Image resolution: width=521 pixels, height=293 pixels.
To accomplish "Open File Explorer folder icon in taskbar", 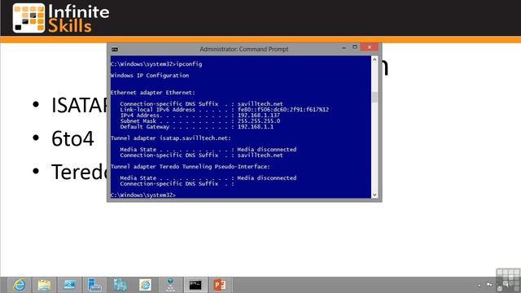I will tap(44, 285).
